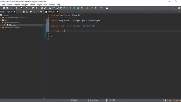The width and height of the screenshot is (181, 102).
Task: Select the me.lucas.Tutorial package
Action: [13, 23]
